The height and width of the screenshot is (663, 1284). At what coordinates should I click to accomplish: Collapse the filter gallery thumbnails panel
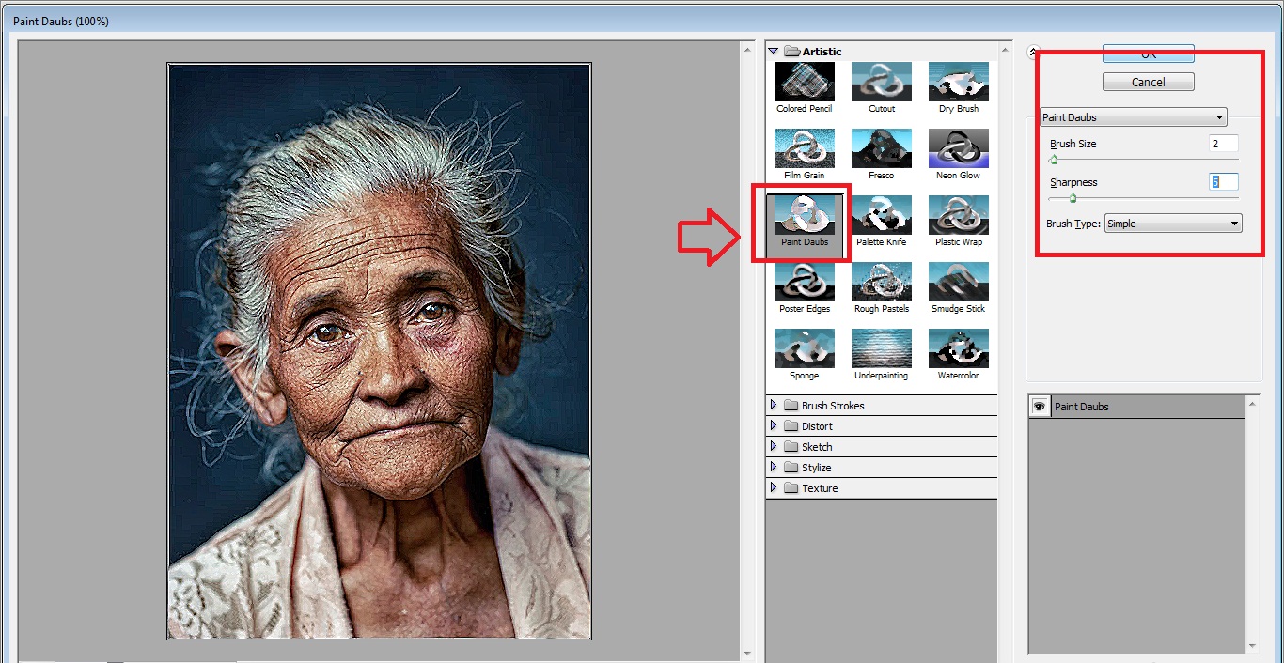[1033, 53]
